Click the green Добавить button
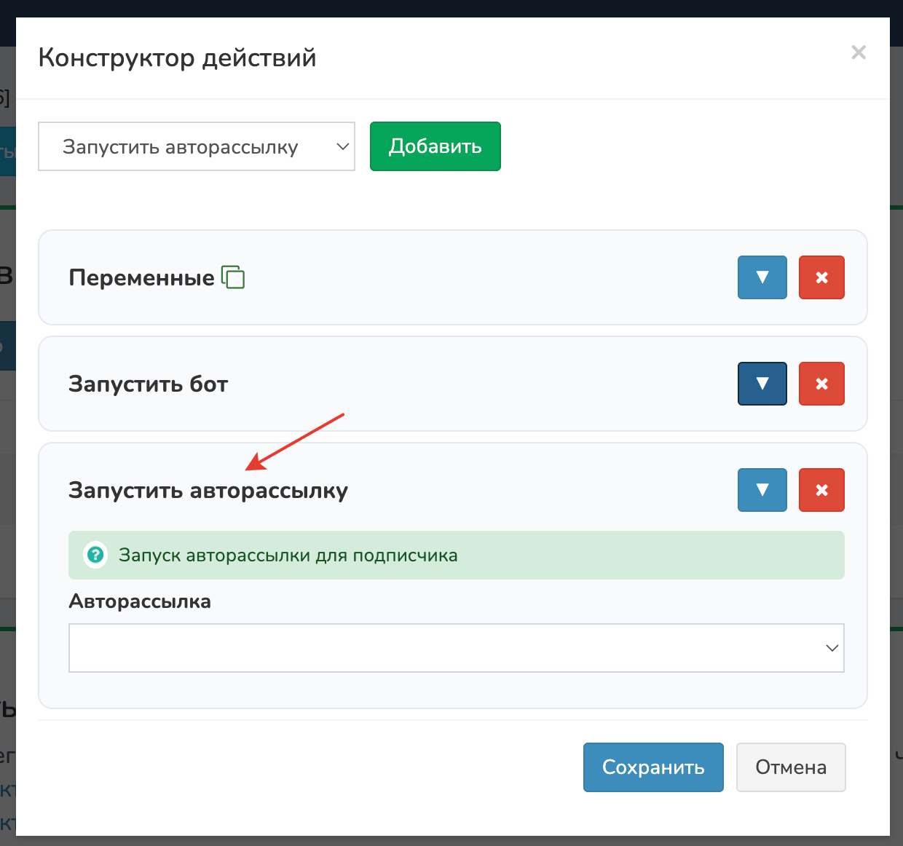 click(435, 146)
